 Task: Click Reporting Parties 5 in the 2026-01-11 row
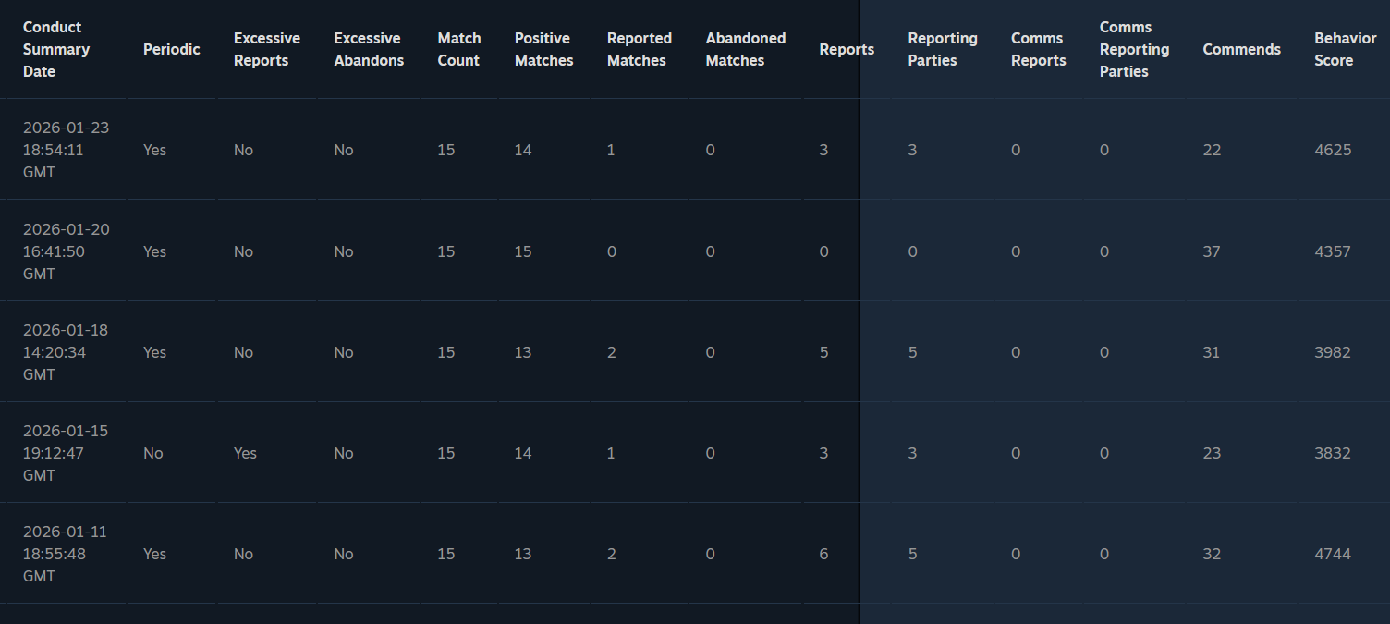(x=913, y=554)
